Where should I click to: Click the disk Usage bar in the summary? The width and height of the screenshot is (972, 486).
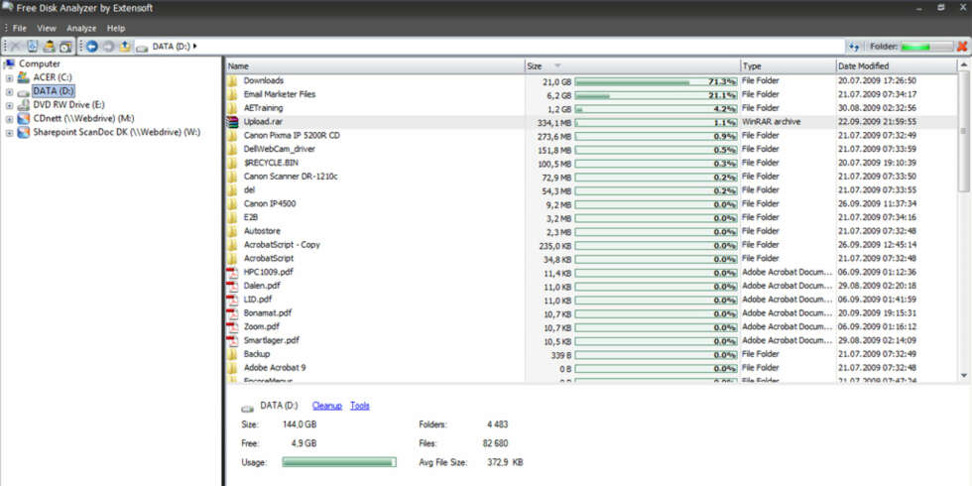point(339,462)
